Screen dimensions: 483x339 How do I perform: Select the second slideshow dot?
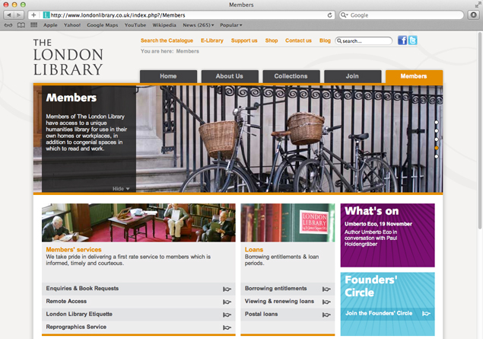[436, 131]
